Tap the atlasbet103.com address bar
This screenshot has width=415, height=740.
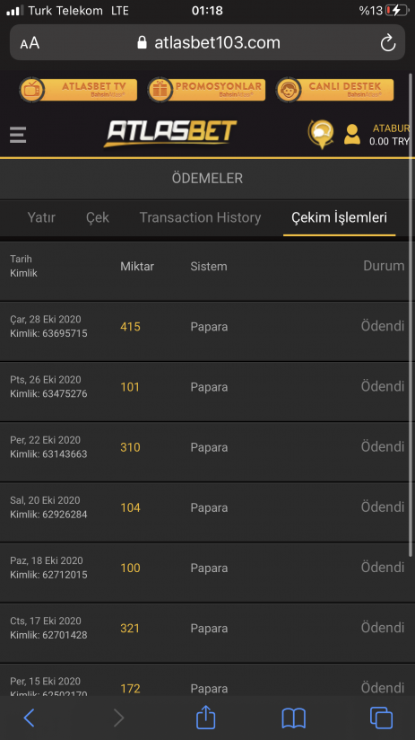(207, 42)
